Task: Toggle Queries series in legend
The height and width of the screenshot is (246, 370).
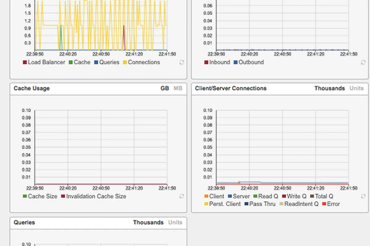Action: (107, 62)
